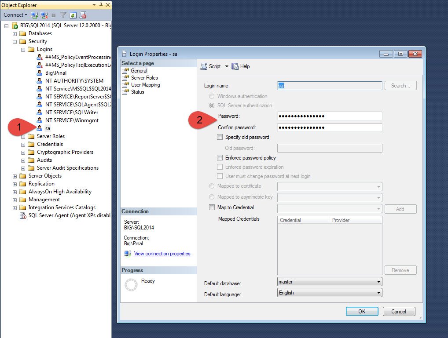Click the grey Stop icon in Object Explorer toolbar
Screen dimensions: 448x338
click(53, 15)
